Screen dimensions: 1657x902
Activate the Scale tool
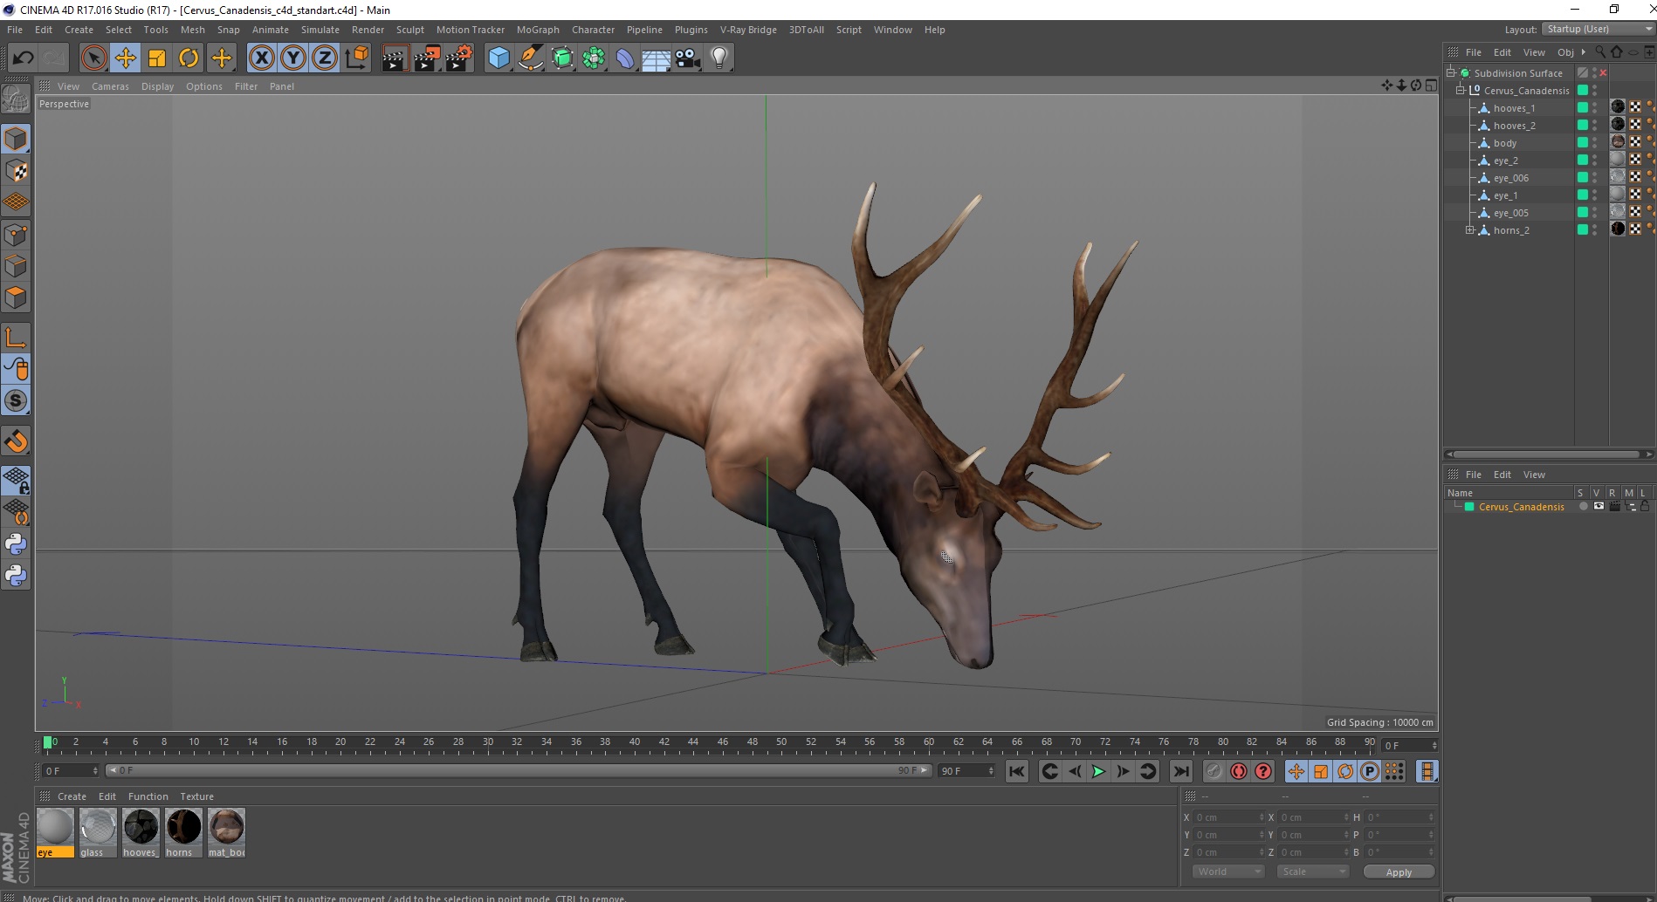(157, 58)
